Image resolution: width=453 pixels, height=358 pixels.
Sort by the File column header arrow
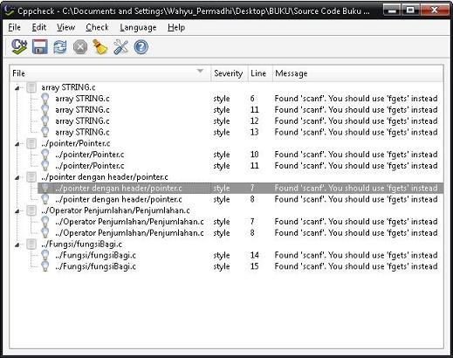point(200,71)
